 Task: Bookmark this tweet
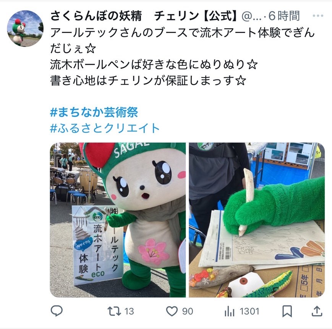[287, 311]
